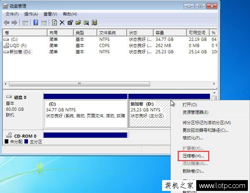Click the CDFS file system cell

105,45
